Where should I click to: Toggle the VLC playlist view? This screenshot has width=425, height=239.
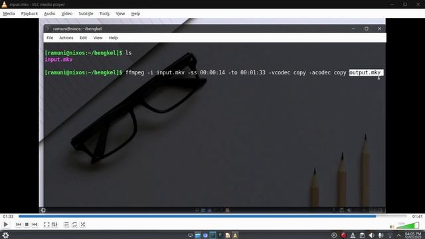66,224
